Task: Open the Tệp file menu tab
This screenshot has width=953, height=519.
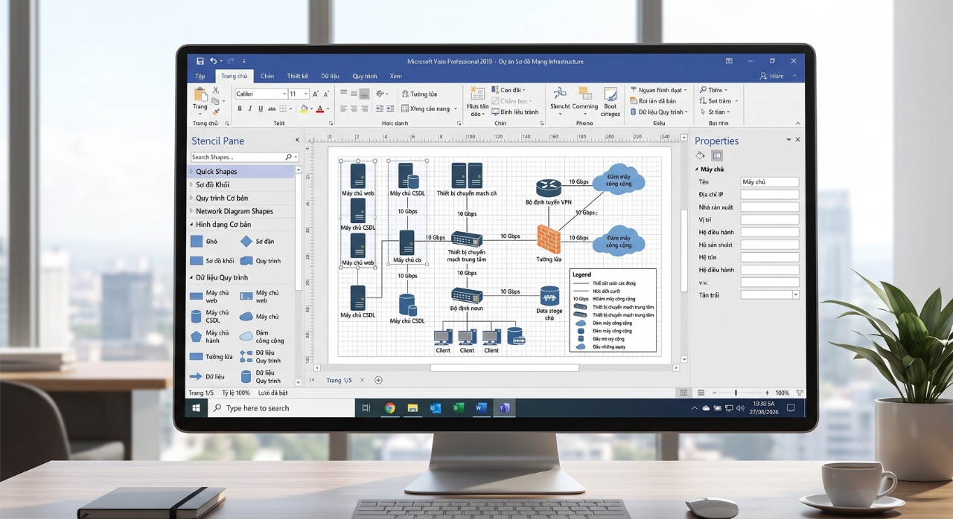Action: pos(200,76)
